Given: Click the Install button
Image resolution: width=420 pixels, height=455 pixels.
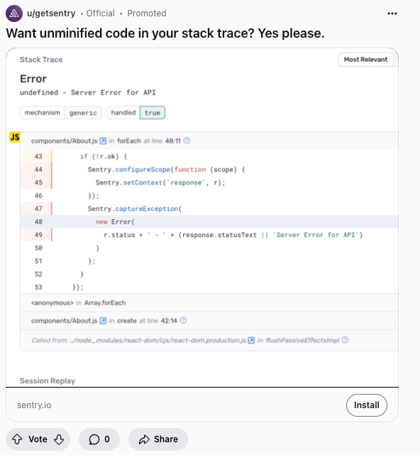Looking at the screenshot, I should (366, 405).
